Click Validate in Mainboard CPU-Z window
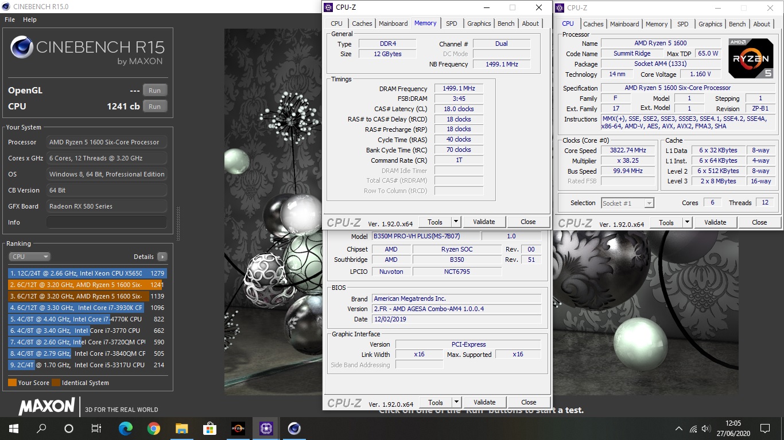This screenshot has height=440, width=784. pos(484,402)
